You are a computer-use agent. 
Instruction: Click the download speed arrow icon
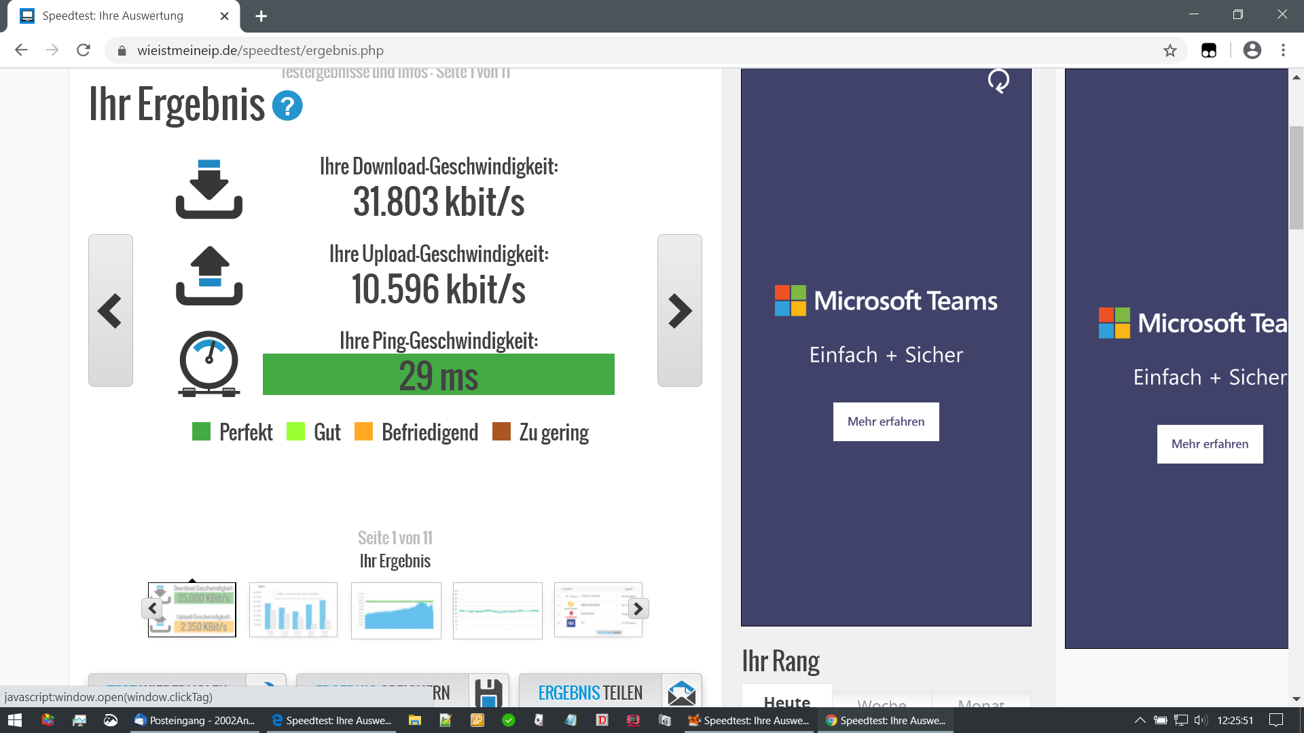[x=209, y=189]
